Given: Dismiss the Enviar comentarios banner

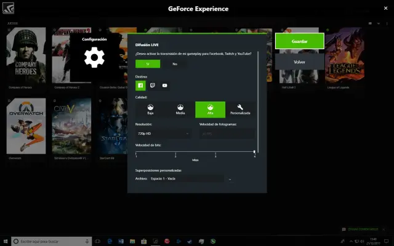Looking at the screenshot, I should [384, 229].
